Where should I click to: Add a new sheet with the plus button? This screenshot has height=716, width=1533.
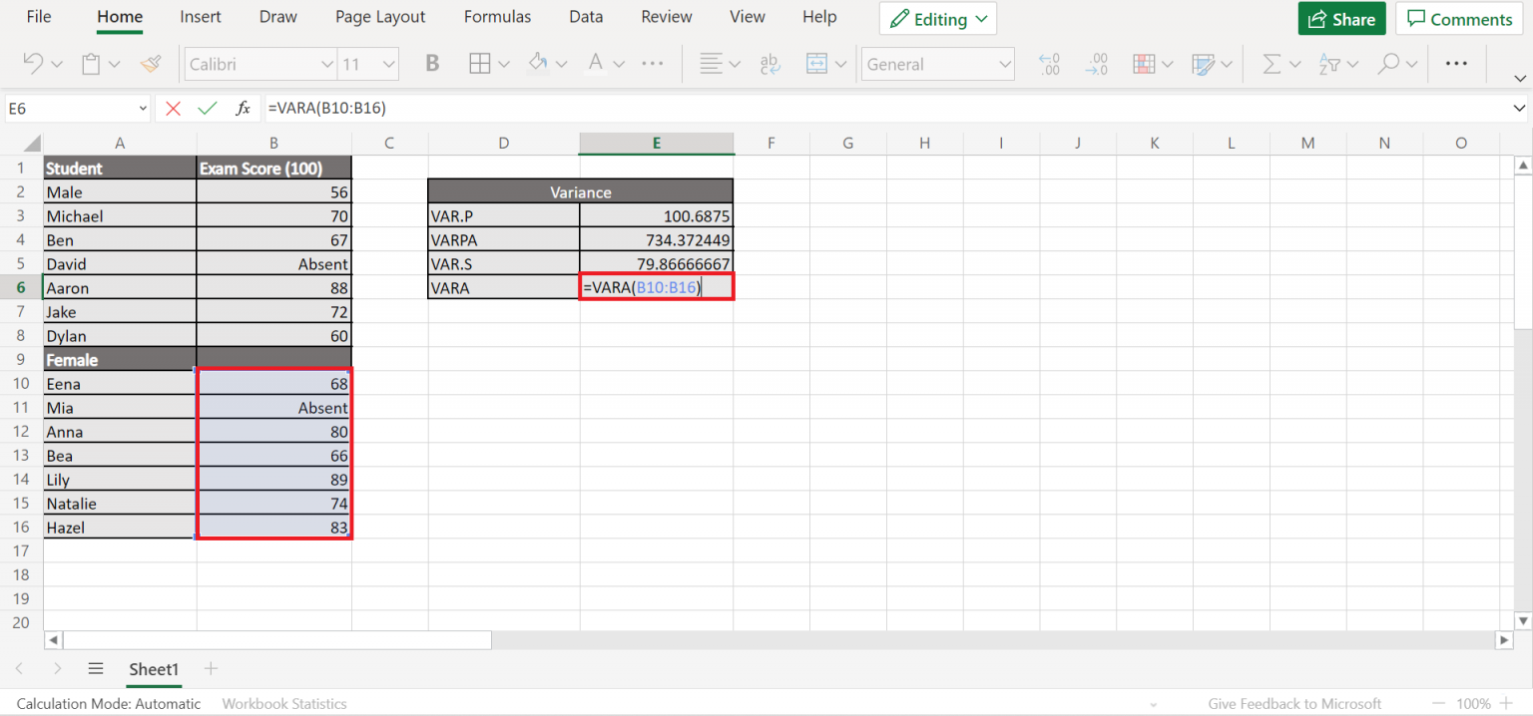pyautogui.click(x=210, y=669)
